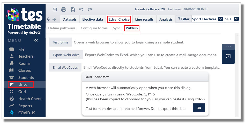
Task: Click the Email WebCodes button
Action: (x=65, y=67)
